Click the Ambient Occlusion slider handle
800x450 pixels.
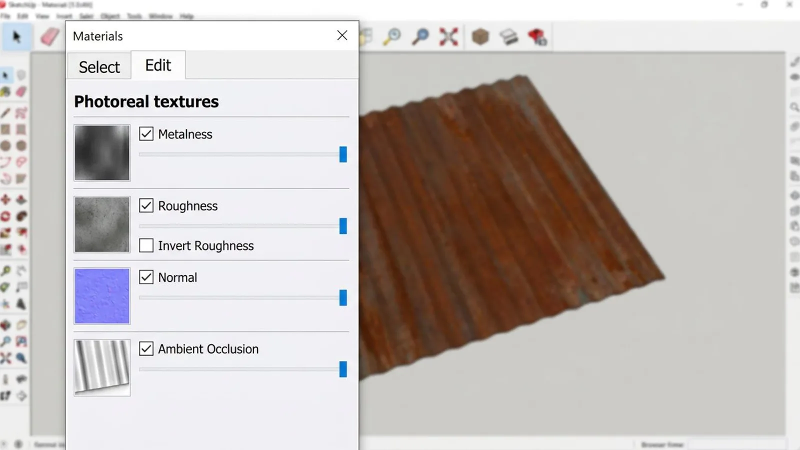click(343, 369)
